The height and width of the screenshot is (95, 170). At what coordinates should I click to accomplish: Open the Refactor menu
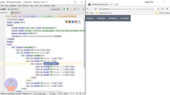(x=26, y=6)
